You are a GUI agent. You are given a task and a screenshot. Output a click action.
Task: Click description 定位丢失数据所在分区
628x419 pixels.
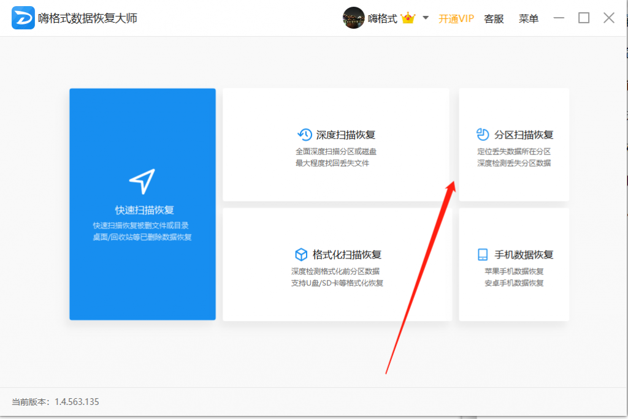514,152
